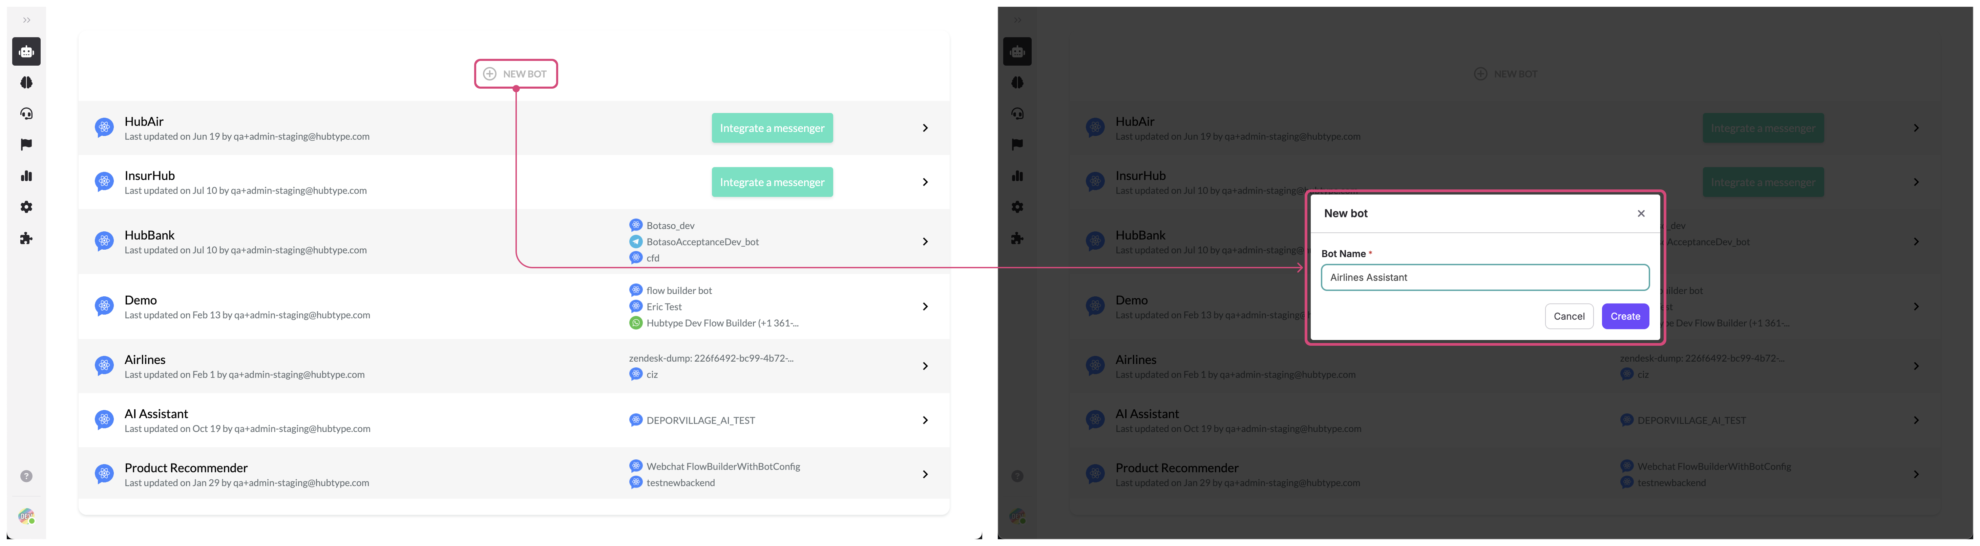This screenshot has width=1980, height=546.
Task: Open the puzzle piece integrations icon in the undimmed sidebar
Action: tap(26, 238)
